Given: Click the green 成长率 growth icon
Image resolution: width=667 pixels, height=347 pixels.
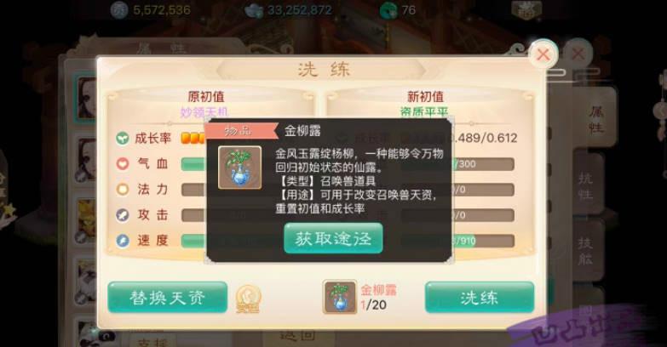Looking at the screenshot, I should [123, 138].
